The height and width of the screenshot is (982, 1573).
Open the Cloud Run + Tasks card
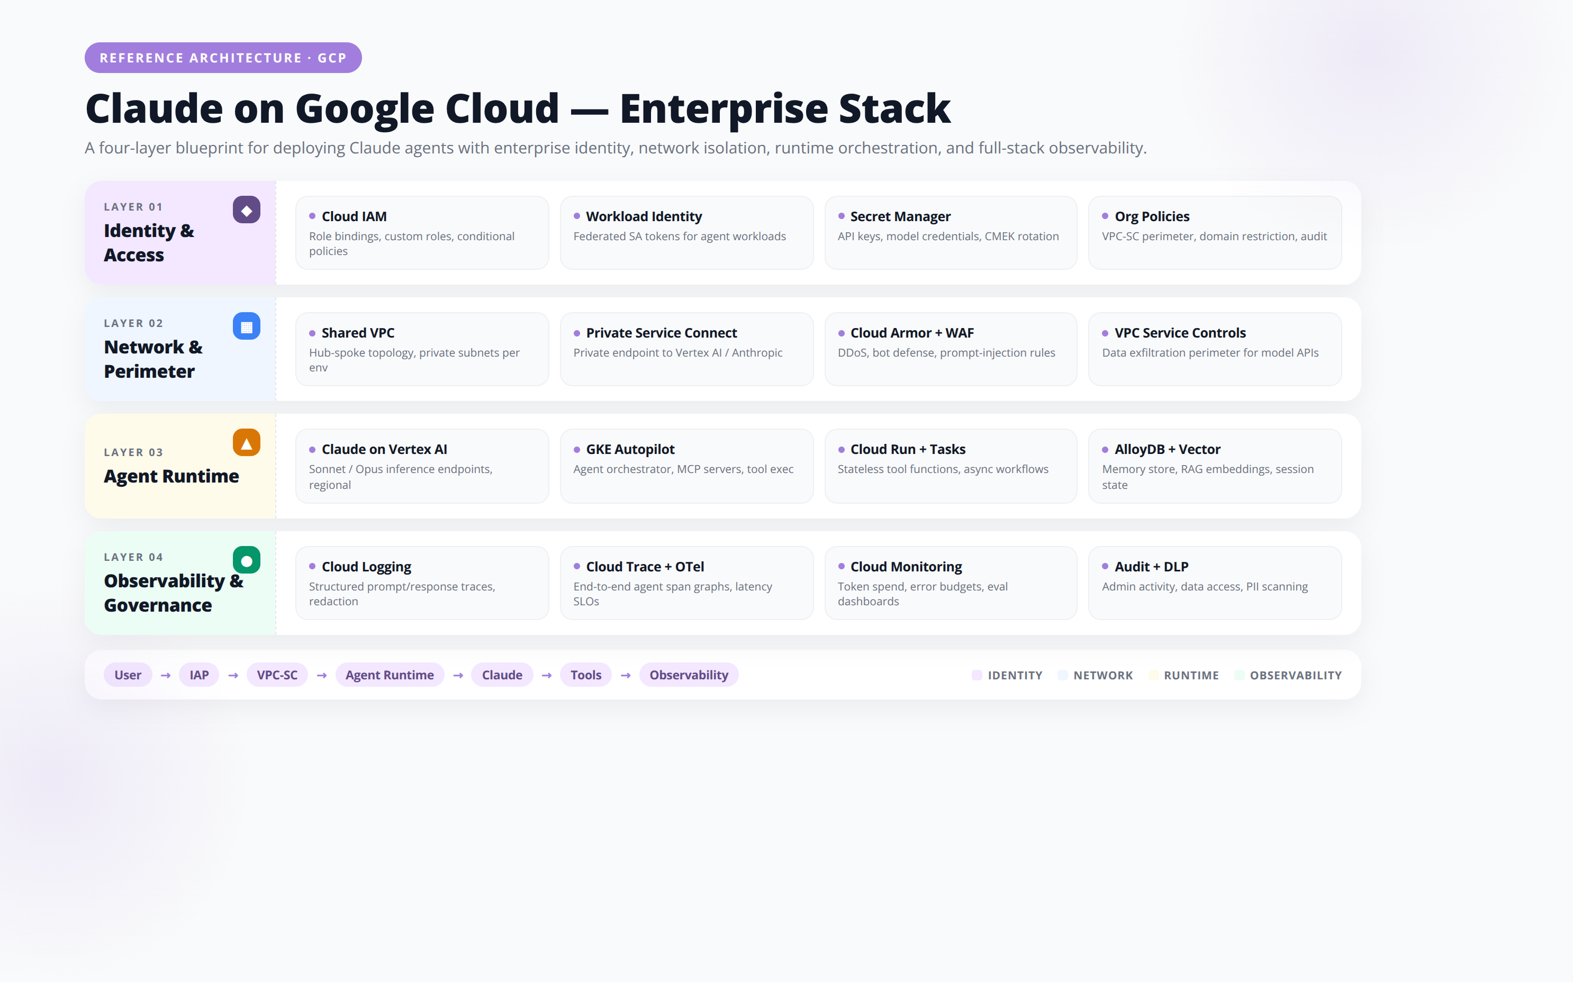[951, 466]
